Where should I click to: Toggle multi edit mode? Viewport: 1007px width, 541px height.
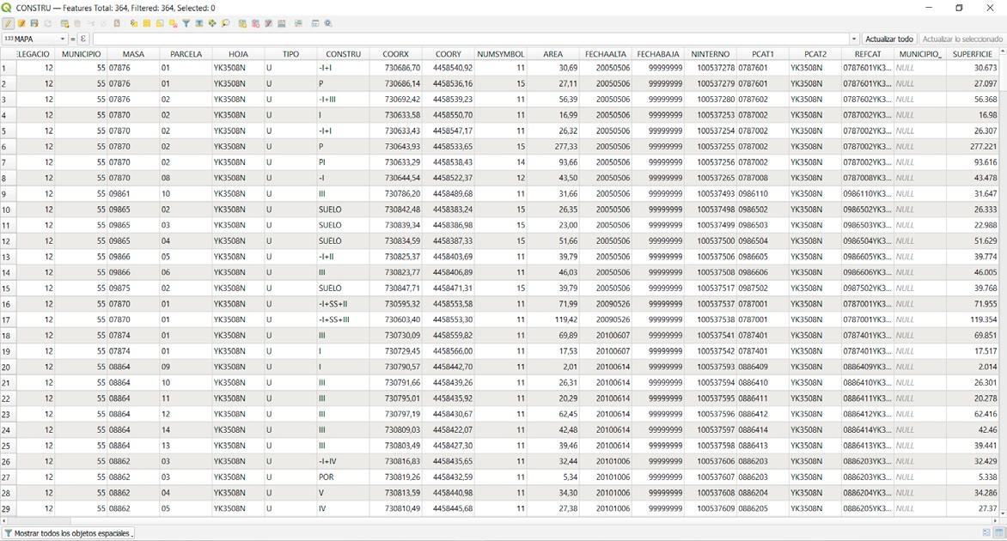coord(21,24)
